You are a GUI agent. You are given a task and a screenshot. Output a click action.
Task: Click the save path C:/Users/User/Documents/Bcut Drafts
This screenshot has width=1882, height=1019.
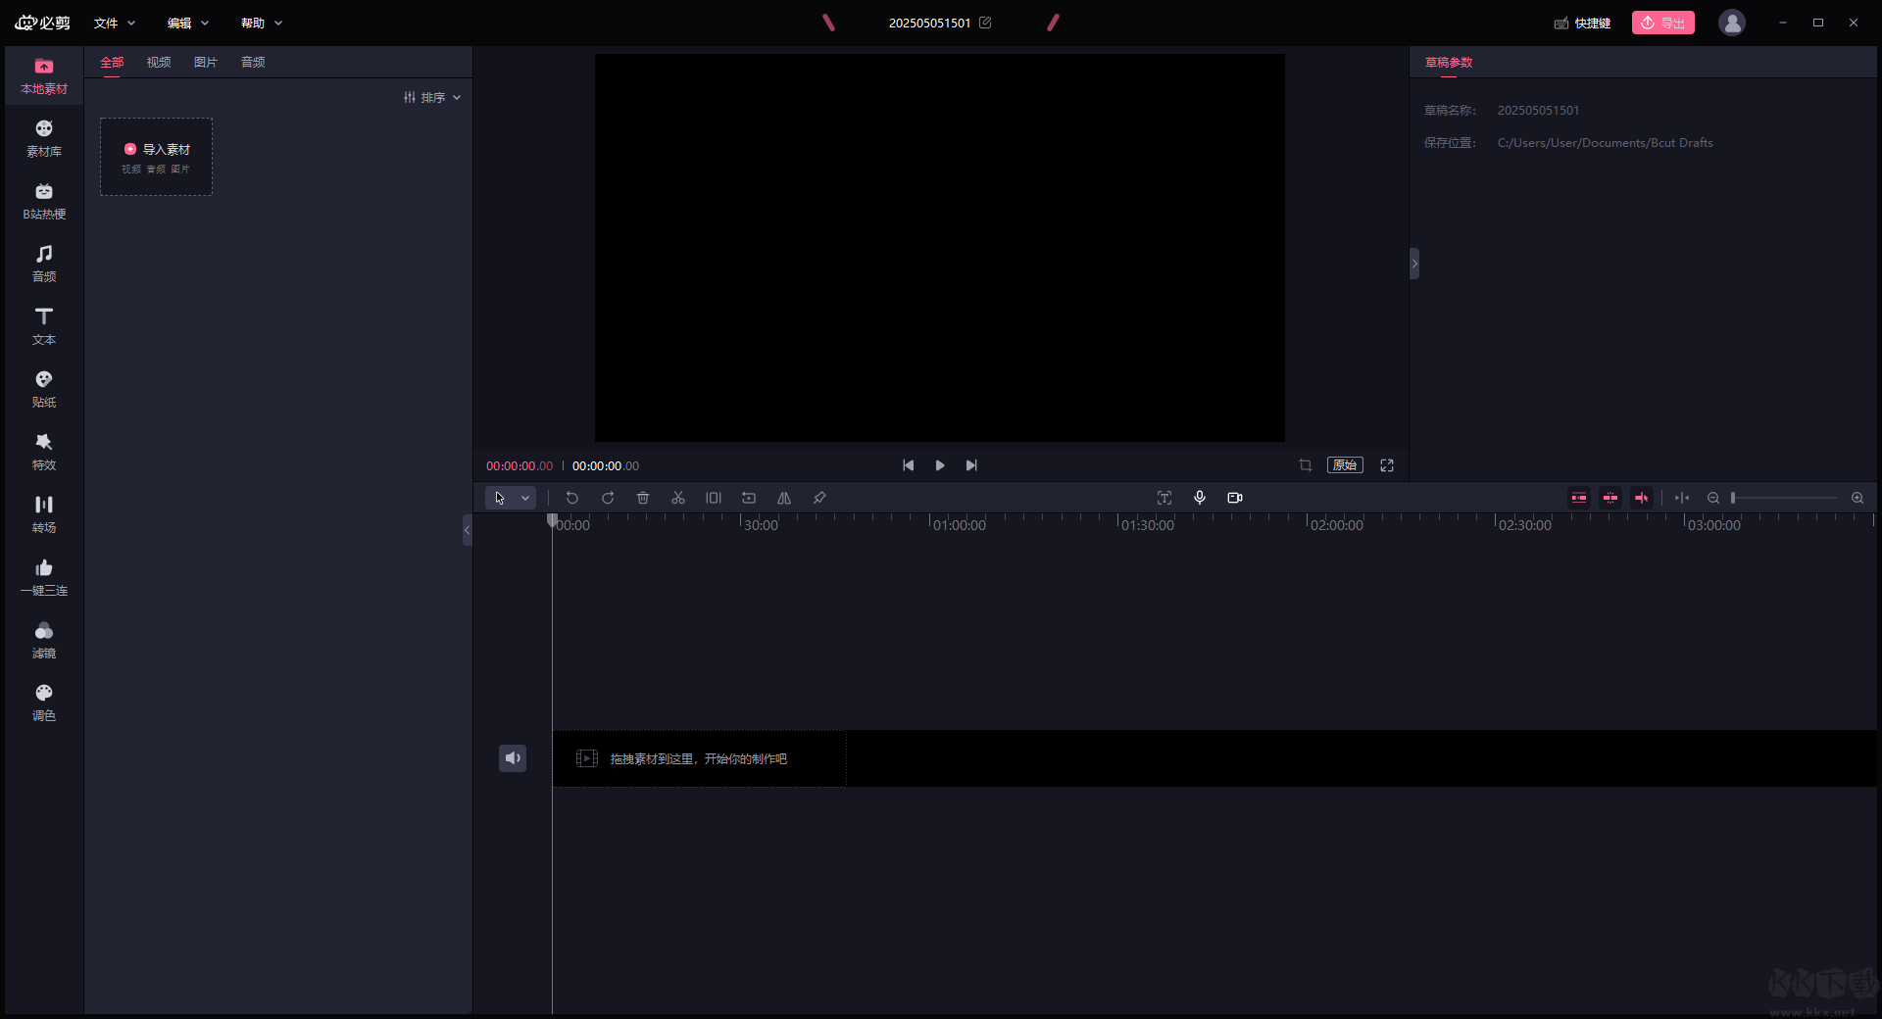(1606, 143)
